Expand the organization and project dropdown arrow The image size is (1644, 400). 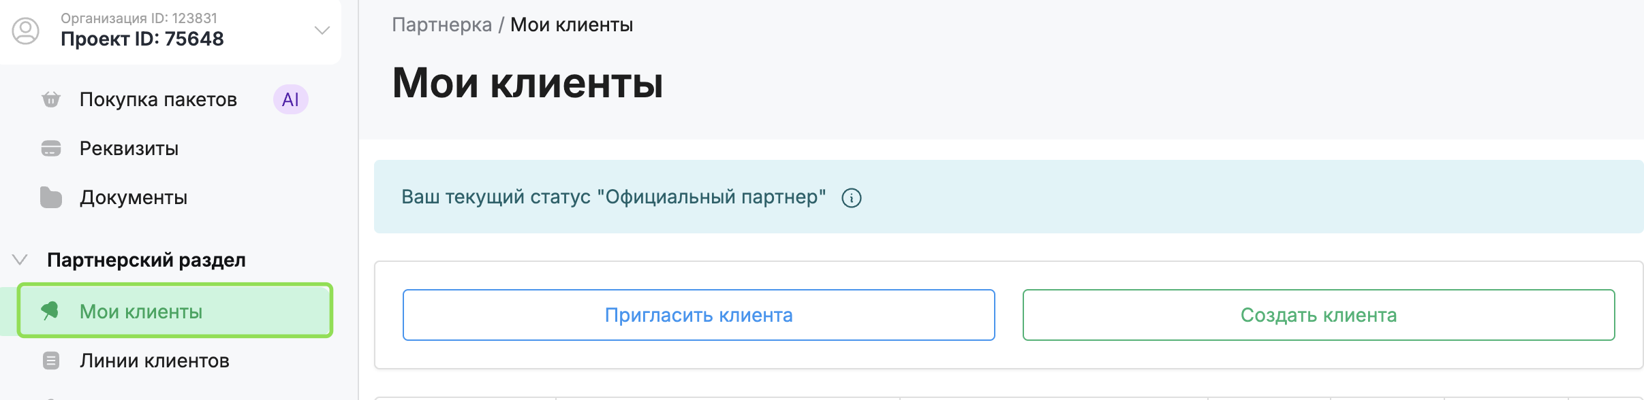pos(322,31)
